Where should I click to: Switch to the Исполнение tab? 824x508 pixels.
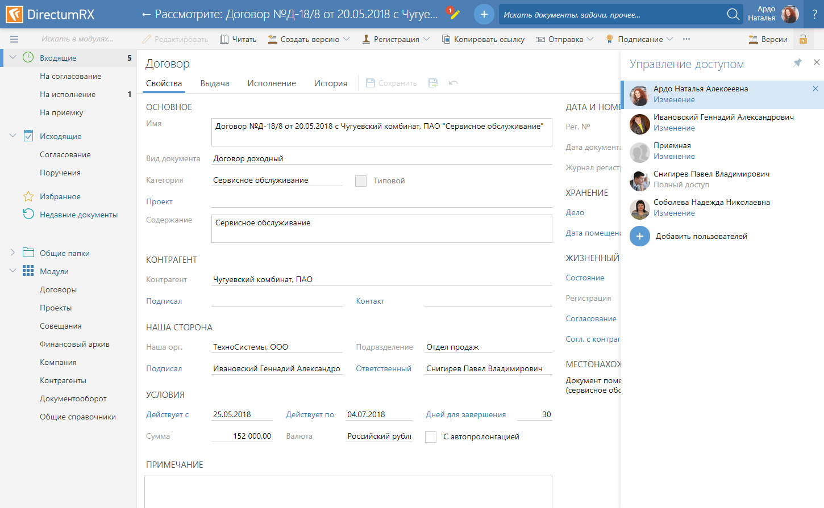[272, 83]
